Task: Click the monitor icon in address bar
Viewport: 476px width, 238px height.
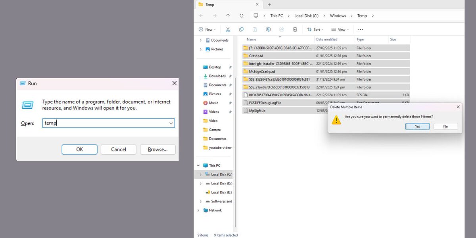Action: click(x=256, y=15)
